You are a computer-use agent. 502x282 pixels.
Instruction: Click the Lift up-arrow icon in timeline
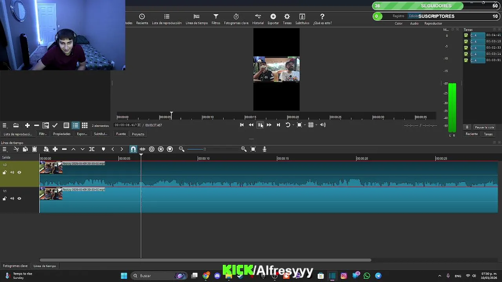click(x=73, y=149)
